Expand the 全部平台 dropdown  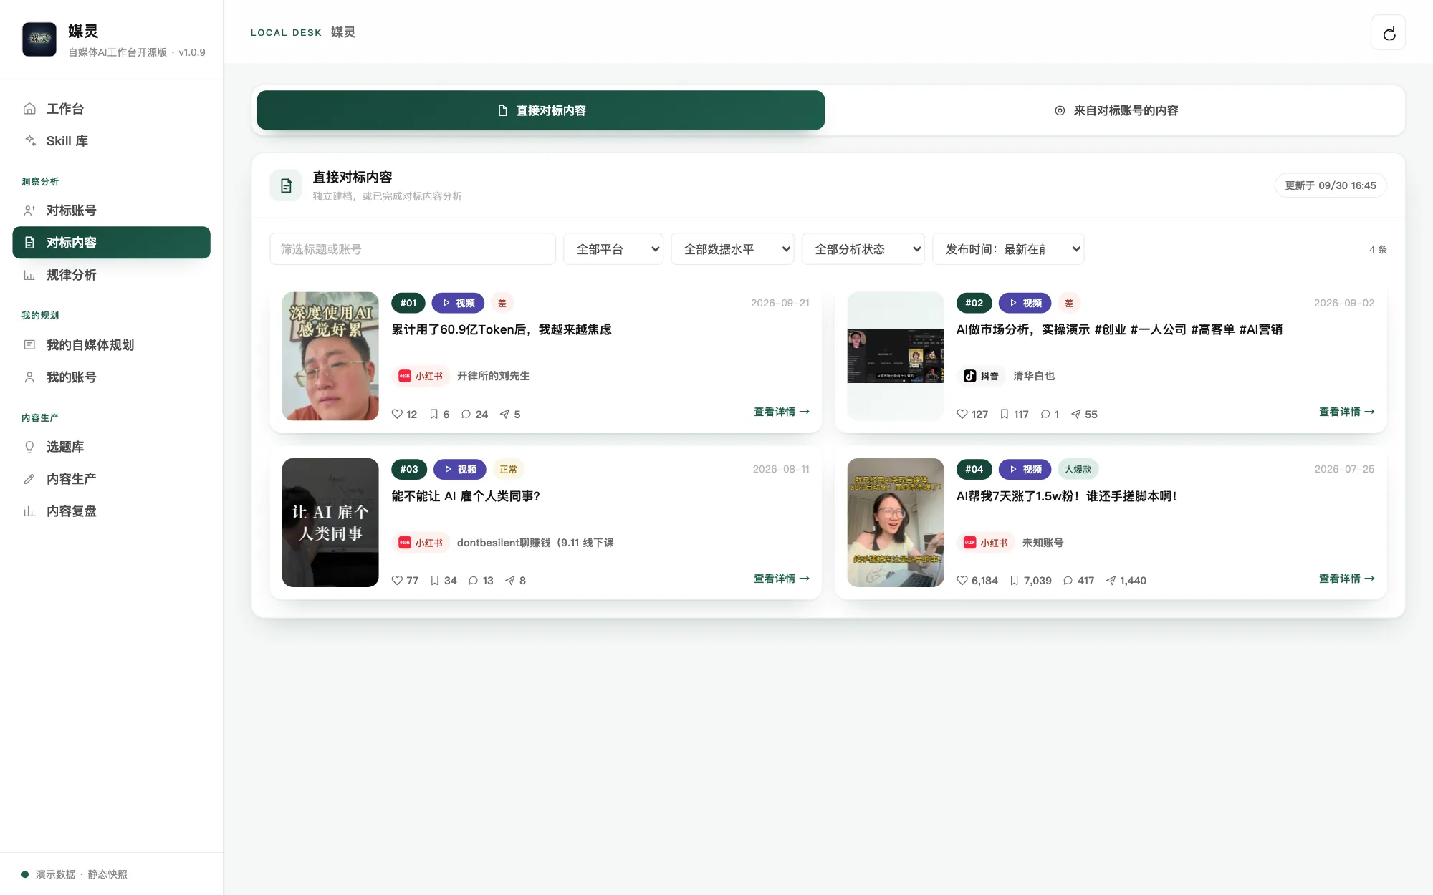pyautogui.click(x=613, y=249)
